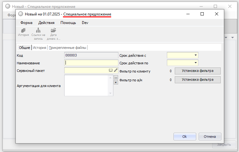Screen dimensions: 239x152
Task: Click the История toolbar icon
Action: [x=23, y=31]
